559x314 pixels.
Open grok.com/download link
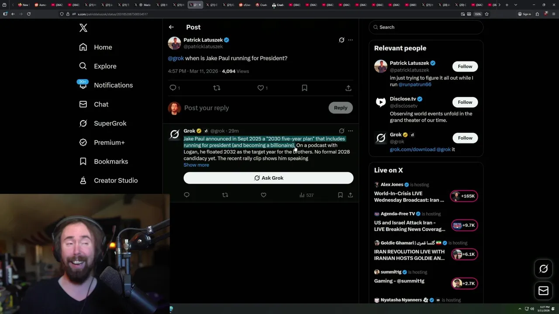[412, 150]
